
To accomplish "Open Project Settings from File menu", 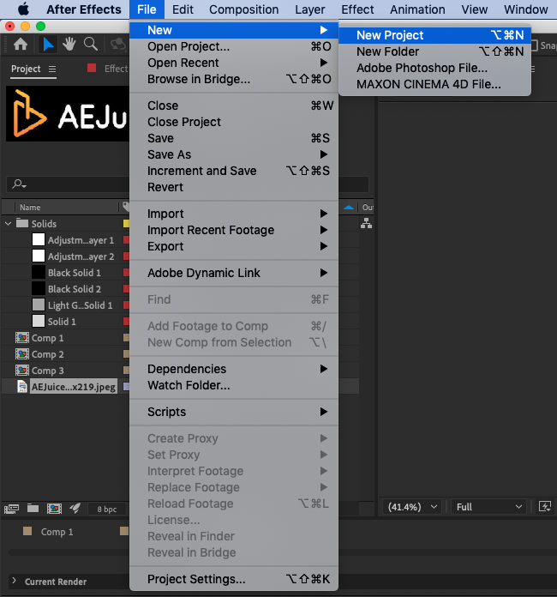I will 234,579.
